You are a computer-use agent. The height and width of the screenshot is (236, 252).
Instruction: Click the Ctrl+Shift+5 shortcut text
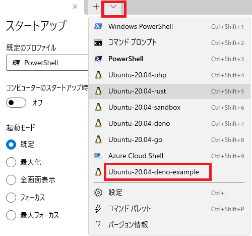[227, 91]
